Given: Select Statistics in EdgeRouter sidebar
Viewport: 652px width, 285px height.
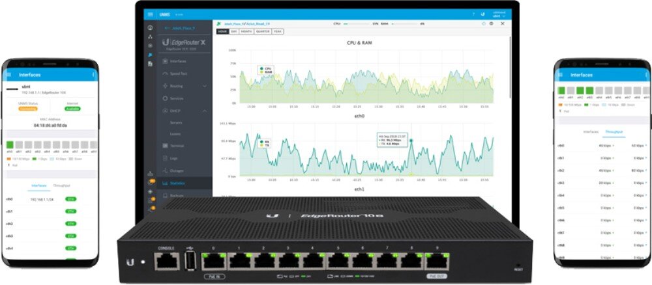Looking at the screenshot, I should pyautogui.click(x=185, y=183).
